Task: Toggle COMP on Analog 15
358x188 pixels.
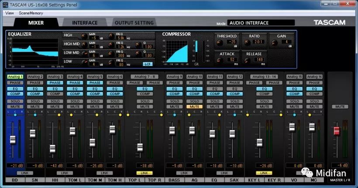Action: (x=294, y=94)
